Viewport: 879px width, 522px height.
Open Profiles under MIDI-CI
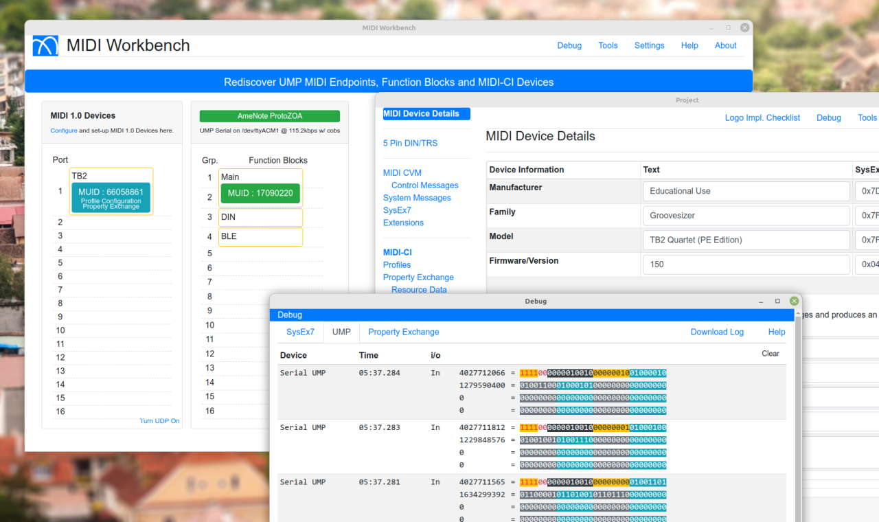point(396,264)
